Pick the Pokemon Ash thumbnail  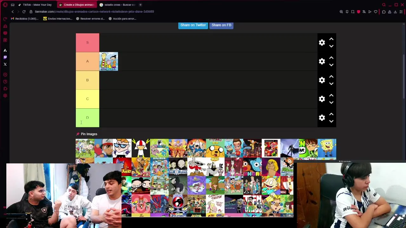click(x=103, y=148)
